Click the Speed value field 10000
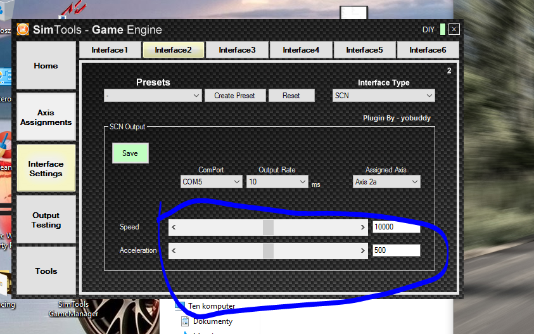534x334 pixels. click(396, 227)
